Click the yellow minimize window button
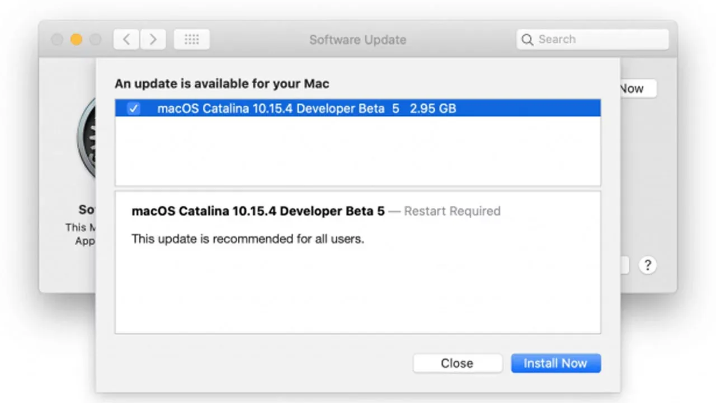Screen dimensions: 716x403 click(x=76, y=40)
